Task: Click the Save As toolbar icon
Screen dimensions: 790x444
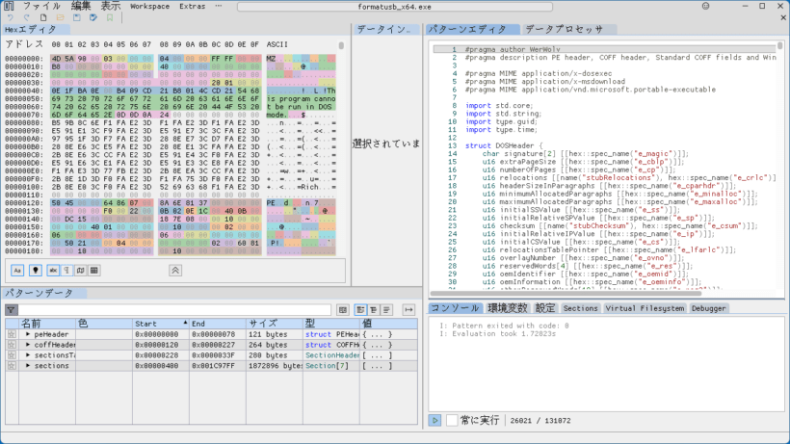Action: tap(93, 17)
